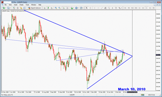Select the Trendline drawing tool

click(x=102, y=8)
